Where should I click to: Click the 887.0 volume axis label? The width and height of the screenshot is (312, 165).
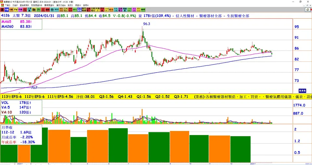298,113
